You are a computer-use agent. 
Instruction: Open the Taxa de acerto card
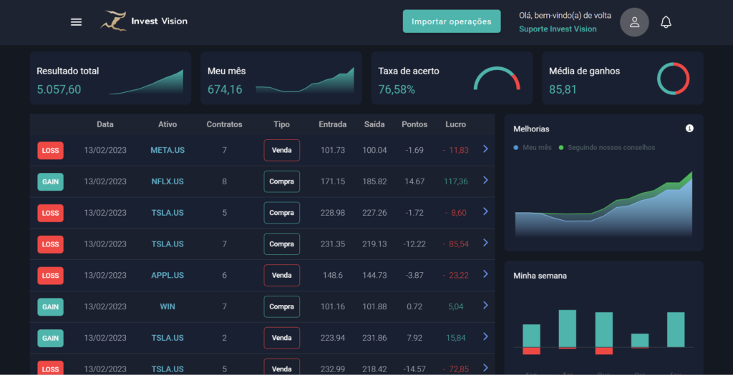tap(452, 78)
